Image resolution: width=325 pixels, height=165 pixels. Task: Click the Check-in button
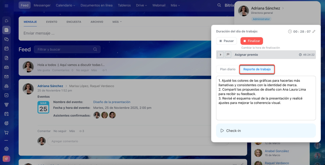(266, 131)
